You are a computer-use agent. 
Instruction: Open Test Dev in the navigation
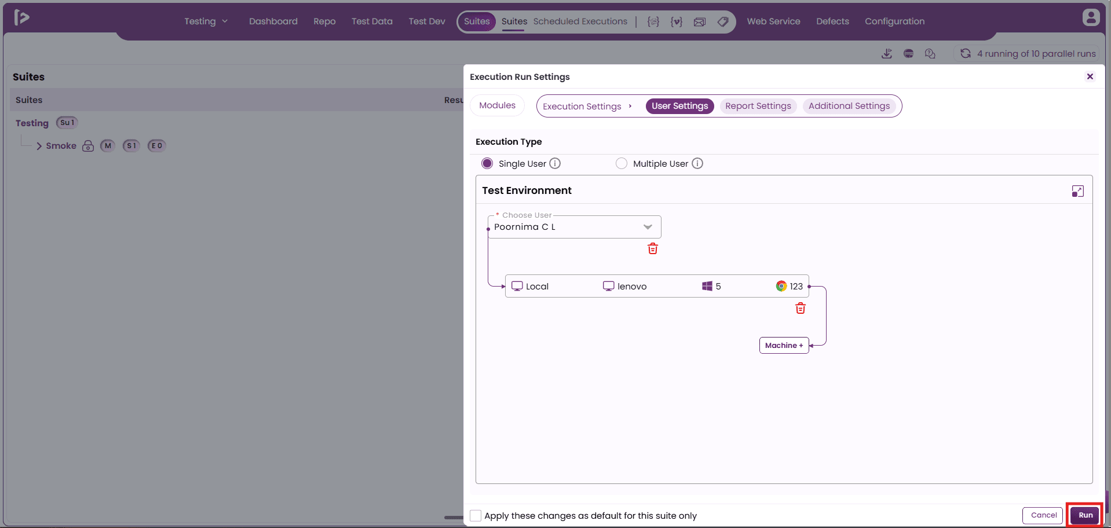click(427, 21)
